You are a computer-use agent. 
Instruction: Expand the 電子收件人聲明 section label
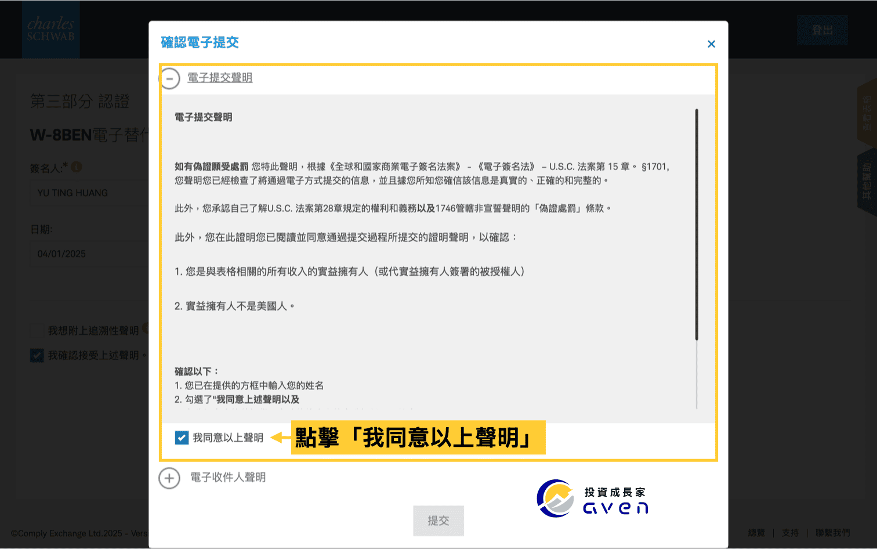coord(228,477)
